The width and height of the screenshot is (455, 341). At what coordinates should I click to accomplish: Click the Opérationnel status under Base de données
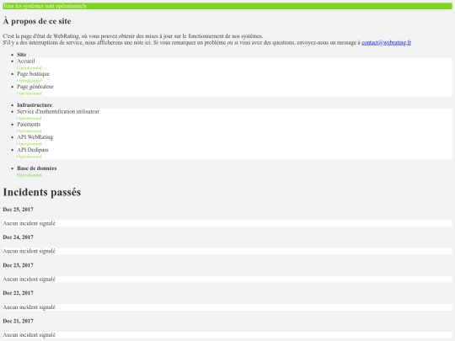29,175
